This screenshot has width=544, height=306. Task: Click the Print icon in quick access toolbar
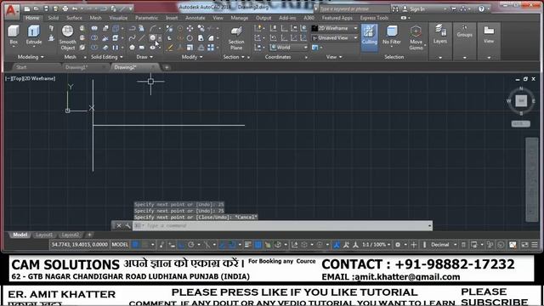[x=65, y=8]
